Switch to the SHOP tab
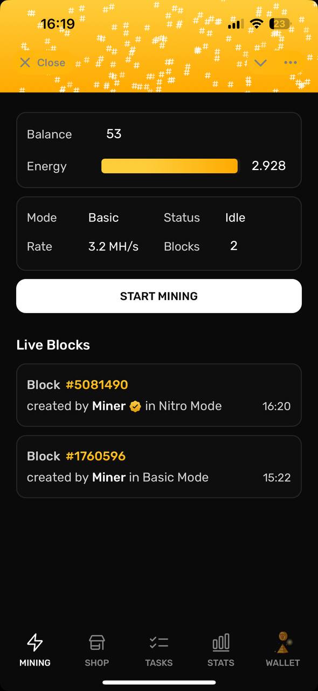The height and width of the screenshot is (691, 318). pyautogui.click(x=96, y=651)
